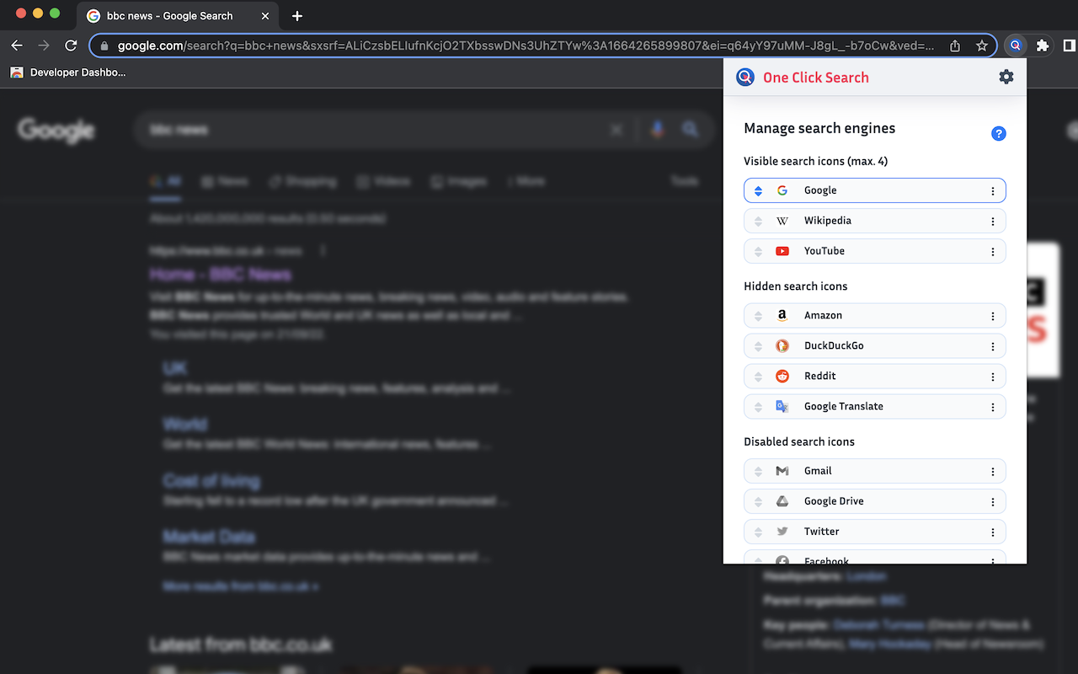Screen dimensions: 1078x674
Task: Click the 'Hidden search icons' label
Action: [795, 286]
